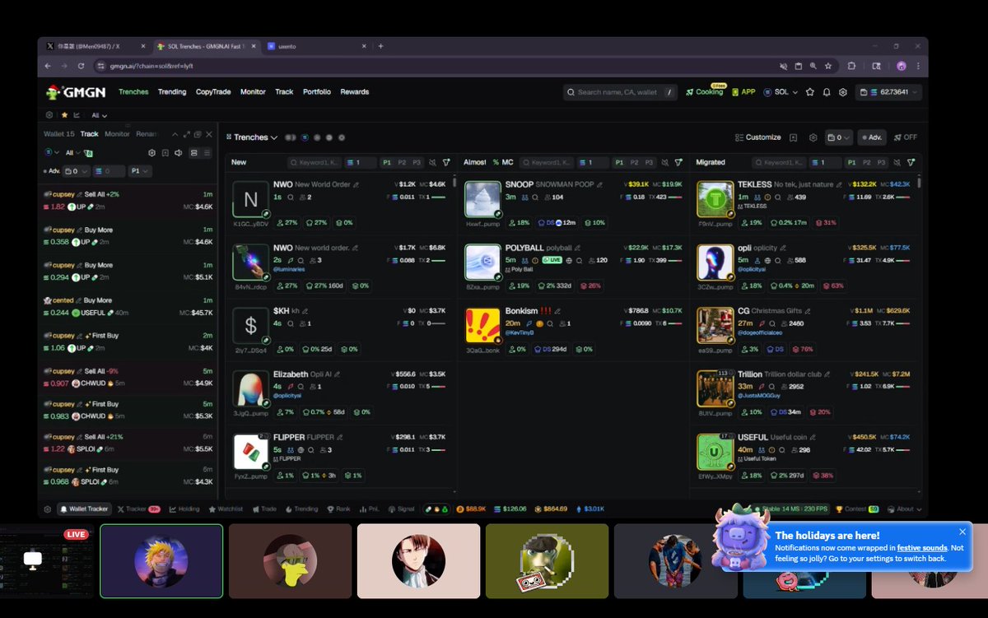Screen dimensions: 988x618
Task: Pop out wallet panel into window
Action: tap(198, 134)
